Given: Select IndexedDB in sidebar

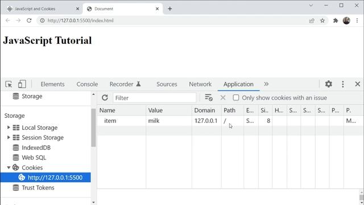Looking at the screenshot, I should tap(36, 147).
